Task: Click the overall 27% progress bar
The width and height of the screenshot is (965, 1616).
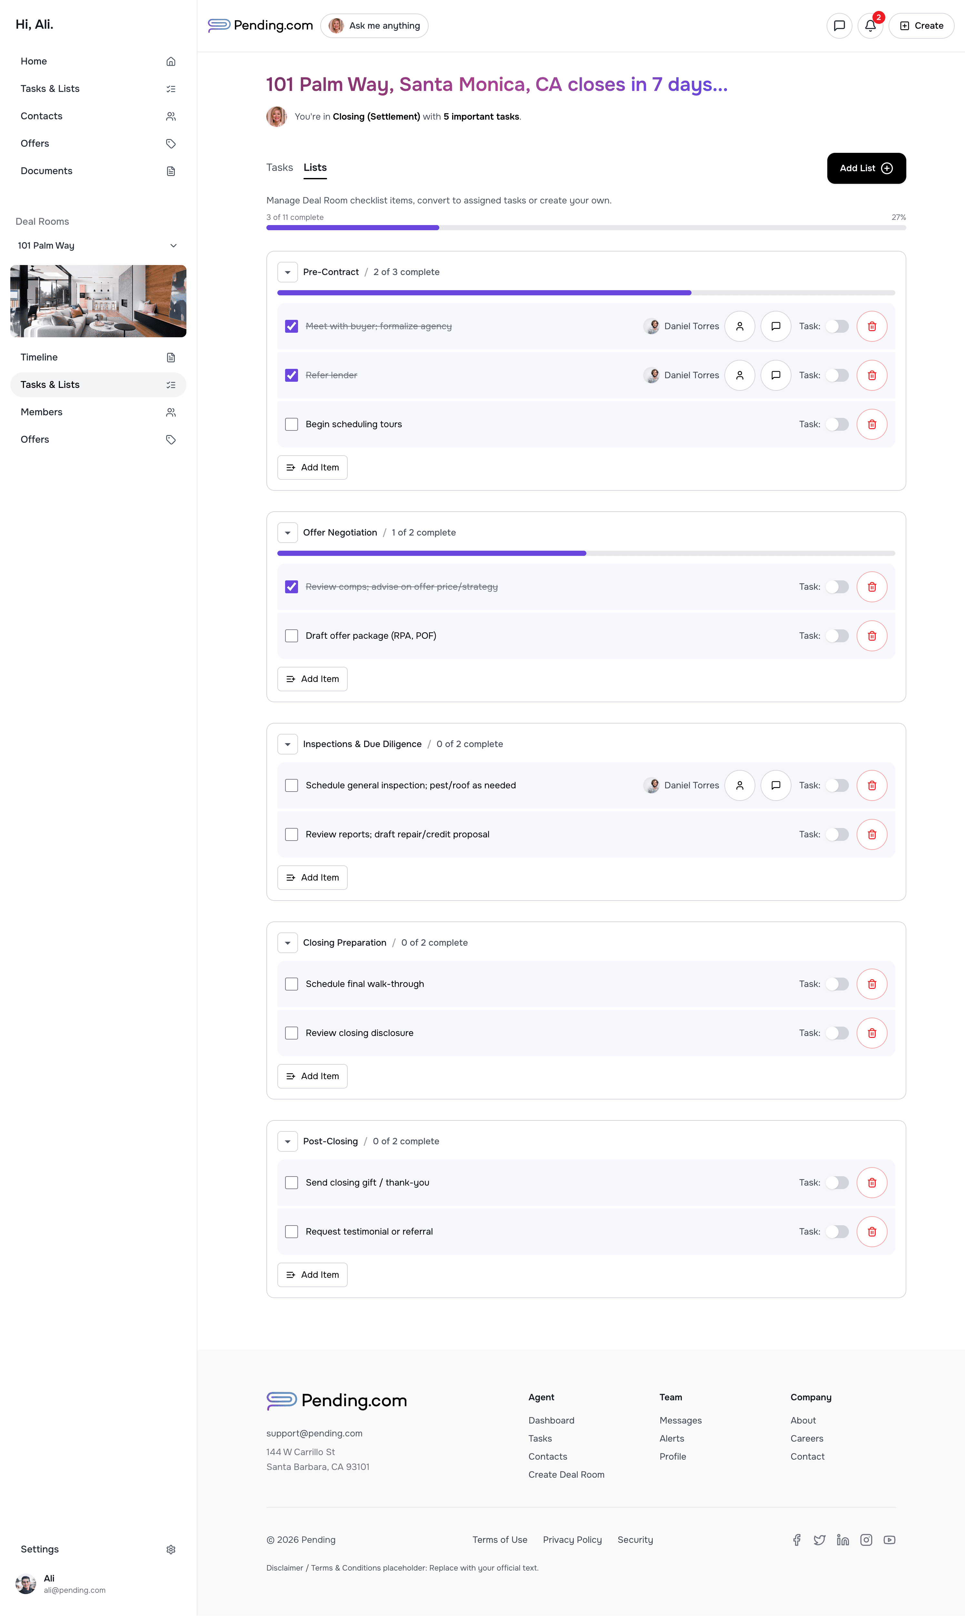Action: pos(585,228)
